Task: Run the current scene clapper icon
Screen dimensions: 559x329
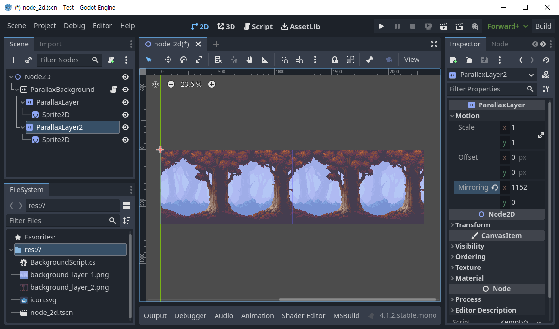Action: pos(444,26)
